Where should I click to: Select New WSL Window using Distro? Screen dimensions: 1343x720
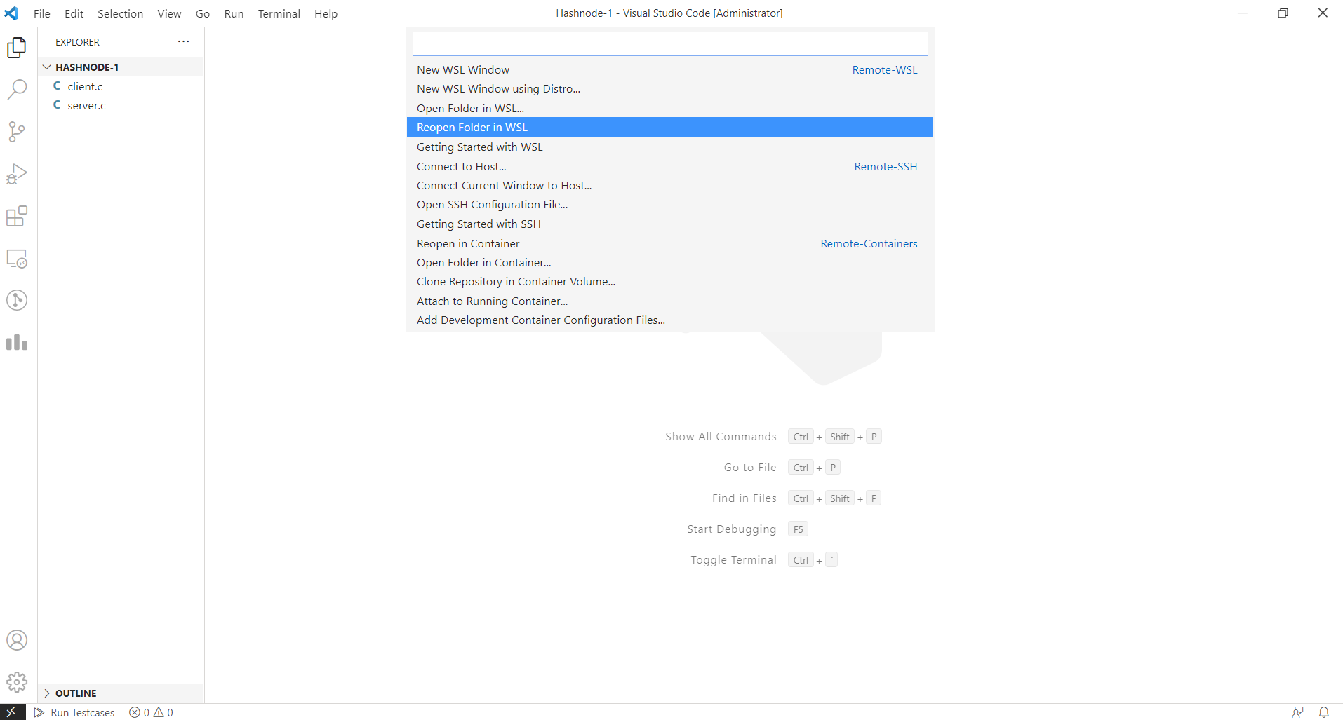point(670,89)
